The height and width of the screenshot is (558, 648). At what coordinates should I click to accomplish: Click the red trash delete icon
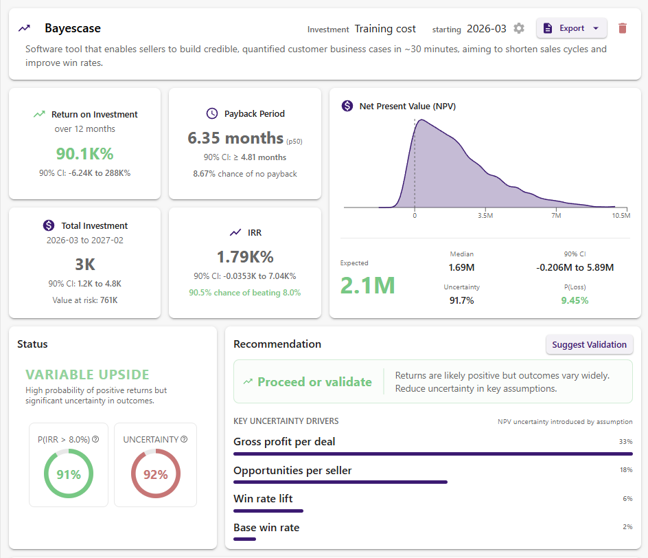[x=623, y=28]
